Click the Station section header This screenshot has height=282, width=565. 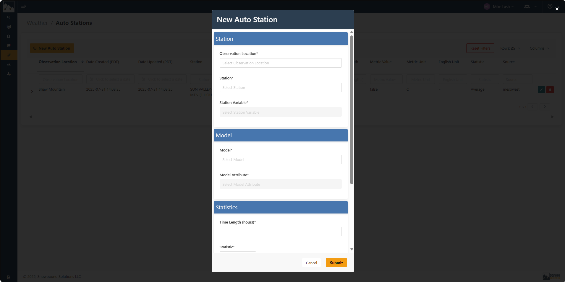[281, 39]
